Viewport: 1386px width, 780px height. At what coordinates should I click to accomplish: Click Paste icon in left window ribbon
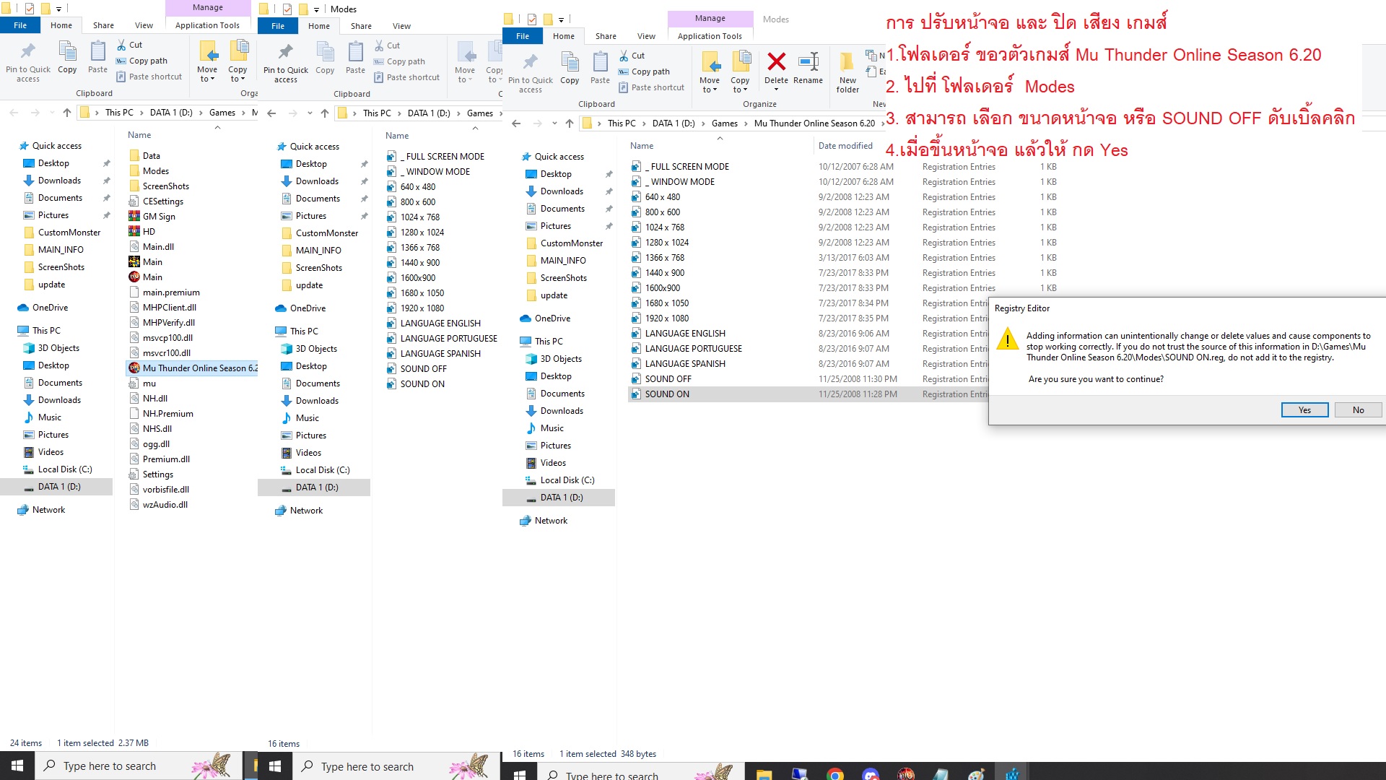pos(97,58)
